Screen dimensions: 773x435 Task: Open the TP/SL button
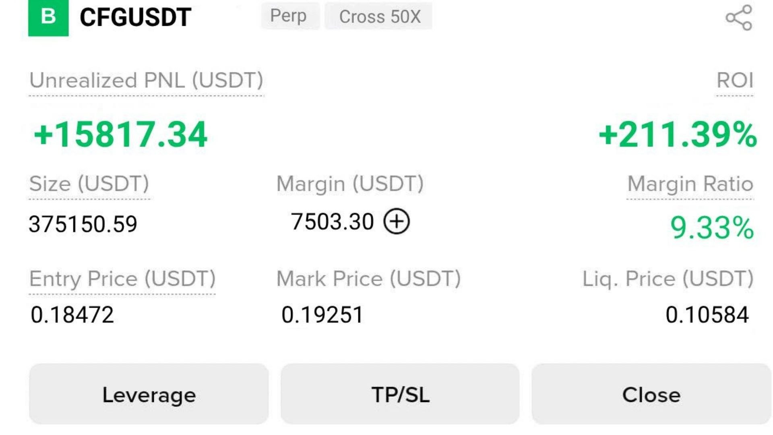pyautogui.click(x=400, y=394)
